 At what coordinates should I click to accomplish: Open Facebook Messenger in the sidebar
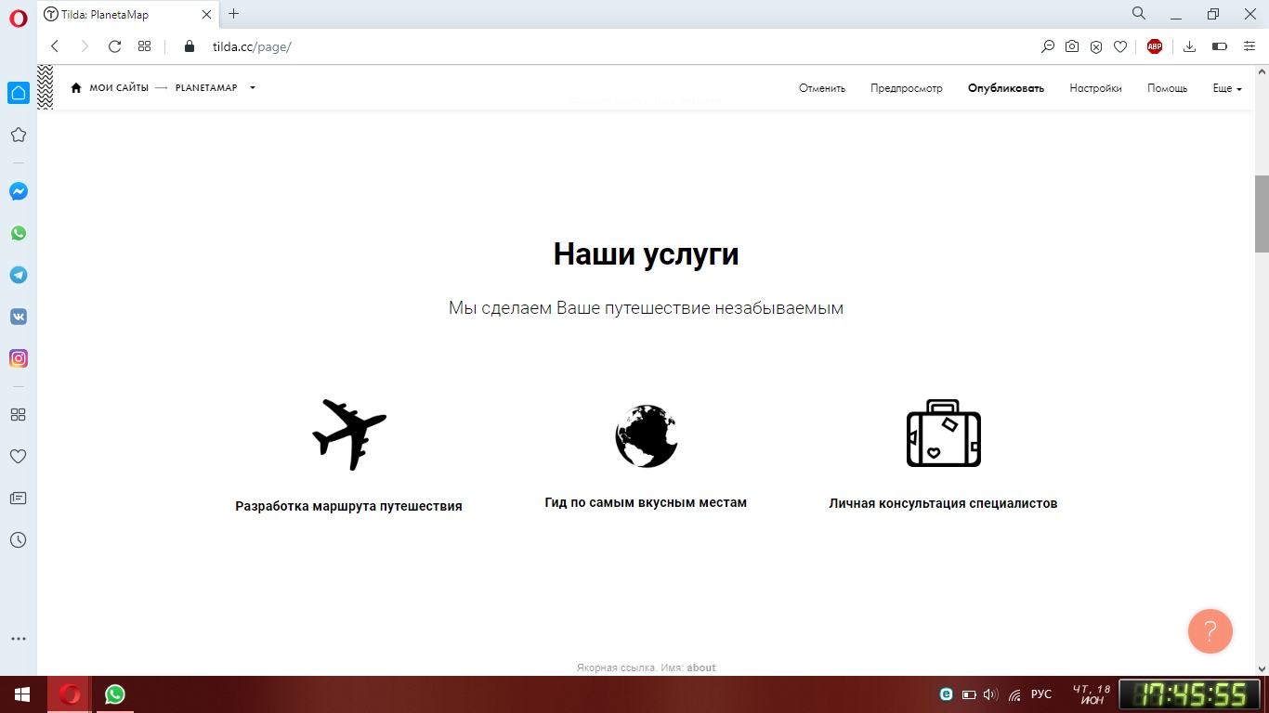click(19, 191)
